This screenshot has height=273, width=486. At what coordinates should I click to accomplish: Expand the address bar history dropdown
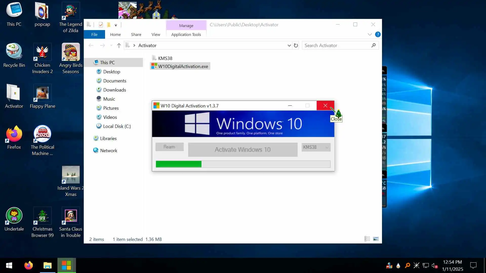(289, 45)
